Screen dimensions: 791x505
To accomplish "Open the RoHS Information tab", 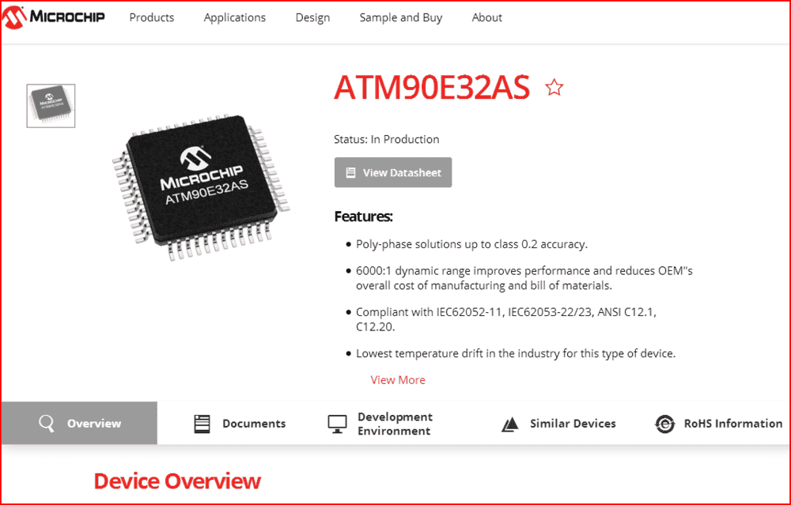I will pyautogui.click(x=718, y=424).
